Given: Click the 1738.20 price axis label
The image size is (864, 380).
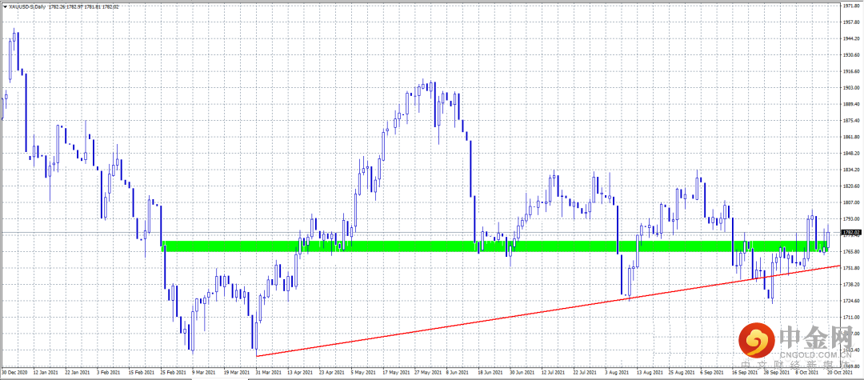Looking at the screenshot, I should point(852,285).
